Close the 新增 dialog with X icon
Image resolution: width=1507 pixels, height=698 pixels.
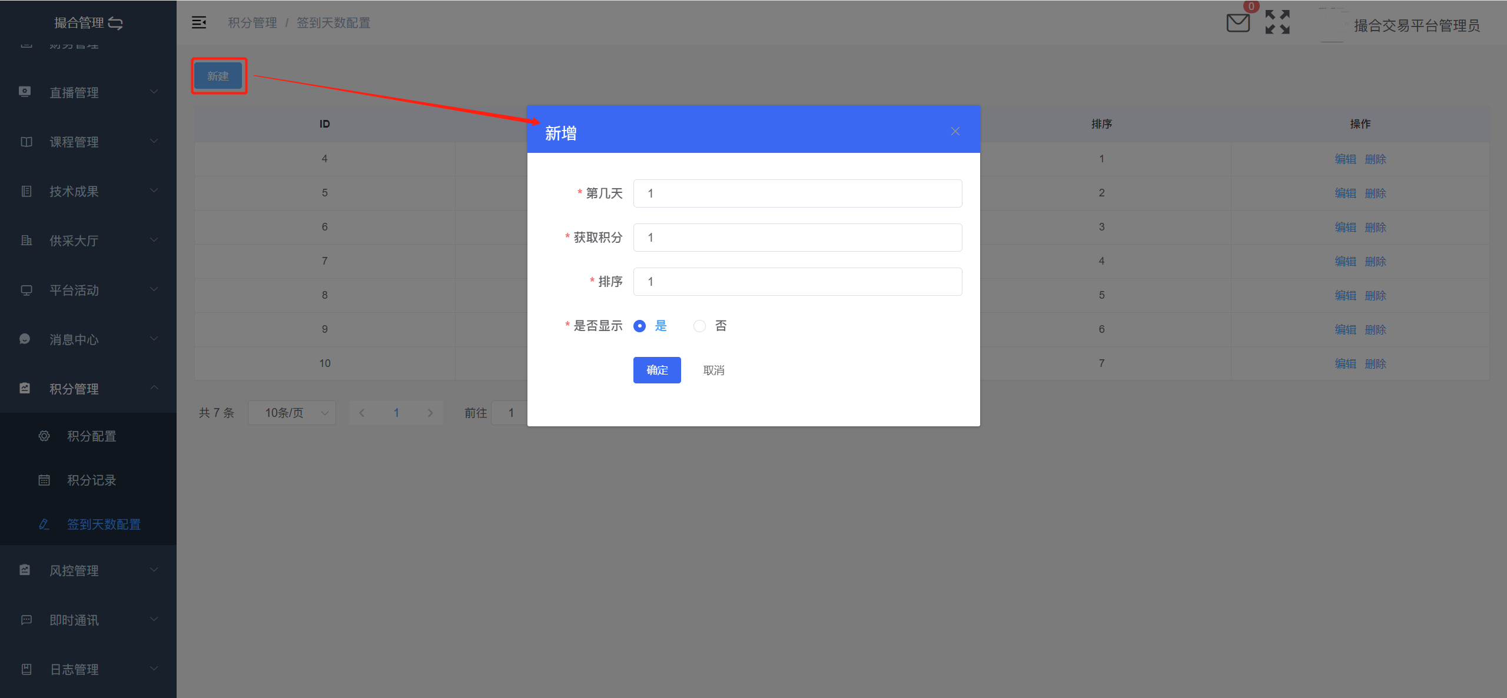[x=955, y=132]
